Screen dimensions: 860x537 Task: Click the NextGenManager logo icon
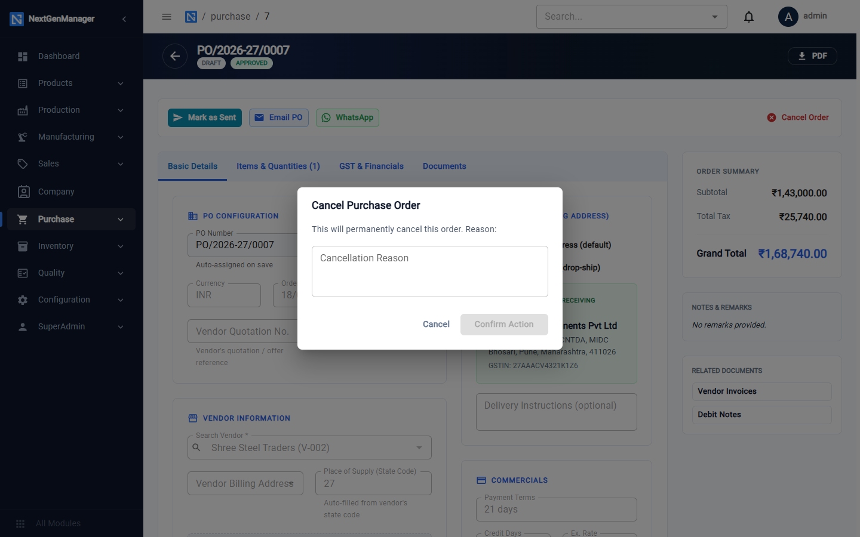click(x=17, y=19)
